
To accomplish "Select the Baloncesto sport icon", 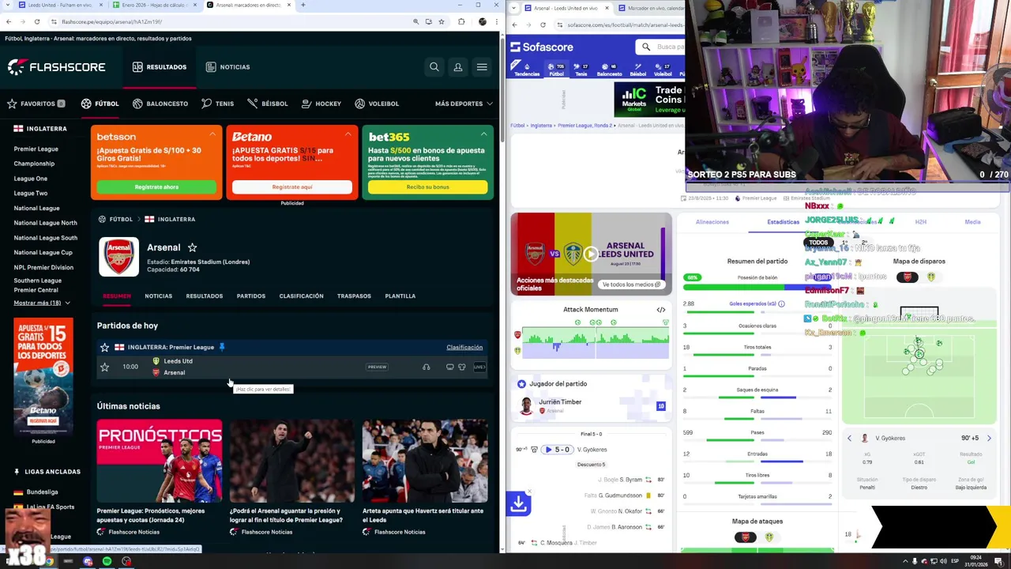I will click(x=137, y=104).
